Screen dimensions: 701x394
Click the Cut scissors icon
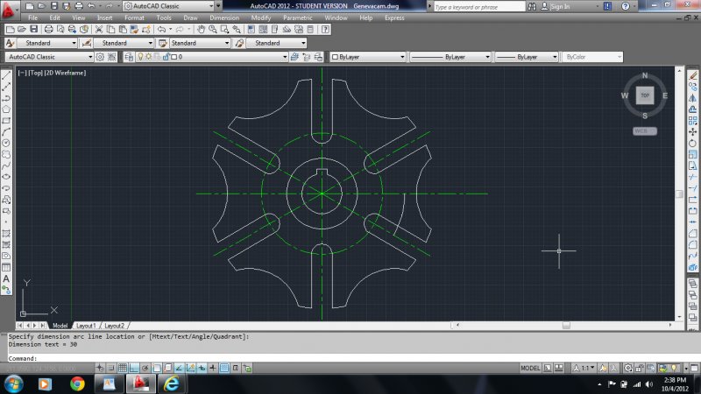[99, 30]
